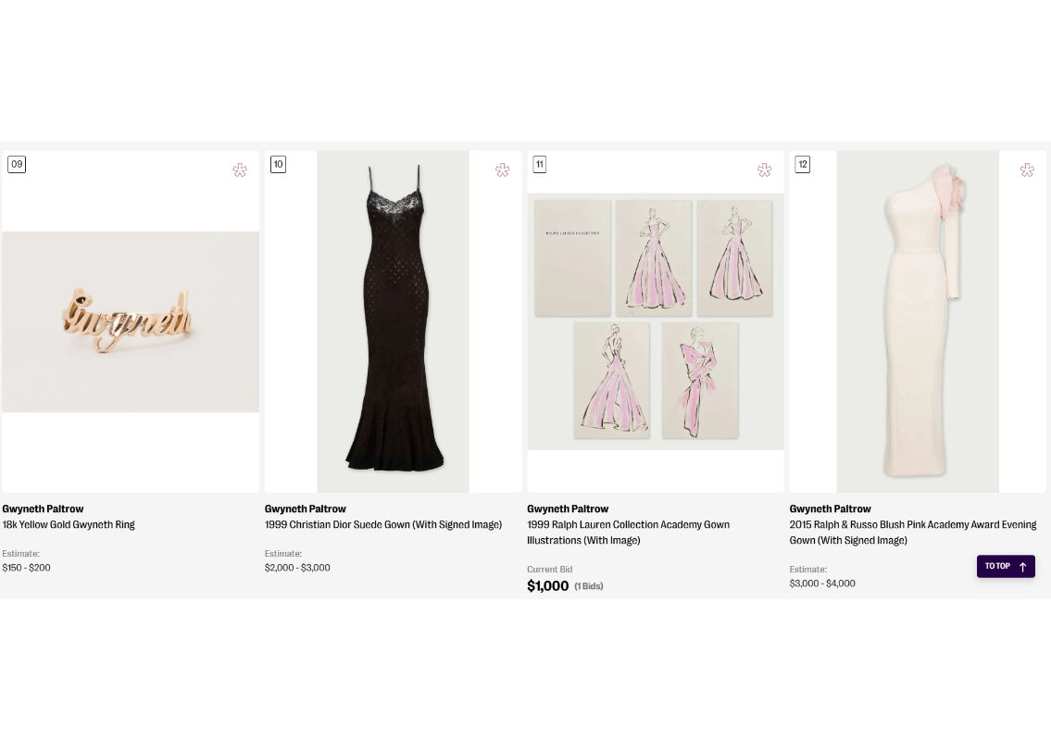Favorite the Christian Dior Suede Gown lot

502,170
